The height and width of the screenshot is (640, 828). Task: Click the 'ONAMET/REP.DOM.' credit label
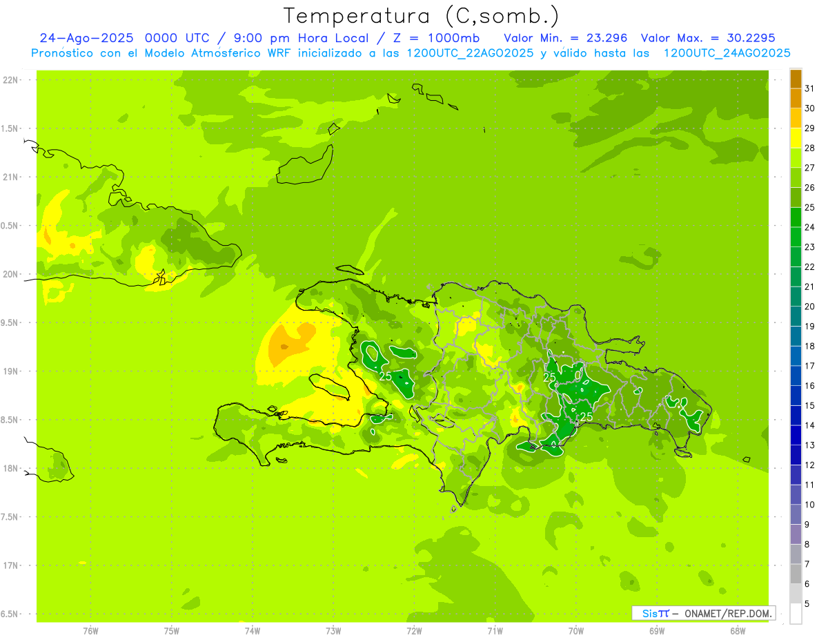coord(727,613)
